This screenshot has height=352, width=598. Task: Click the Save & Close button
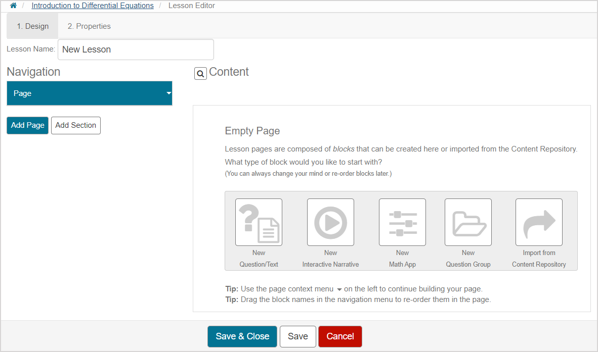pyautogui.click(x=242, y=336)
